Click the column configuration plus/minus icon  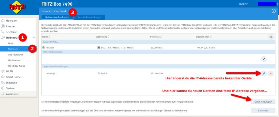point(271,37)
